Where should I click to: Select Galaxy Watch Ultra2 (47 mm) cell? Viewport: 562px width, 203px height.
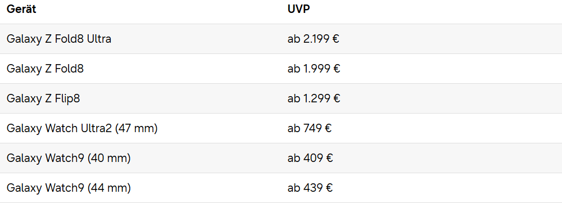tap(82, 128)
